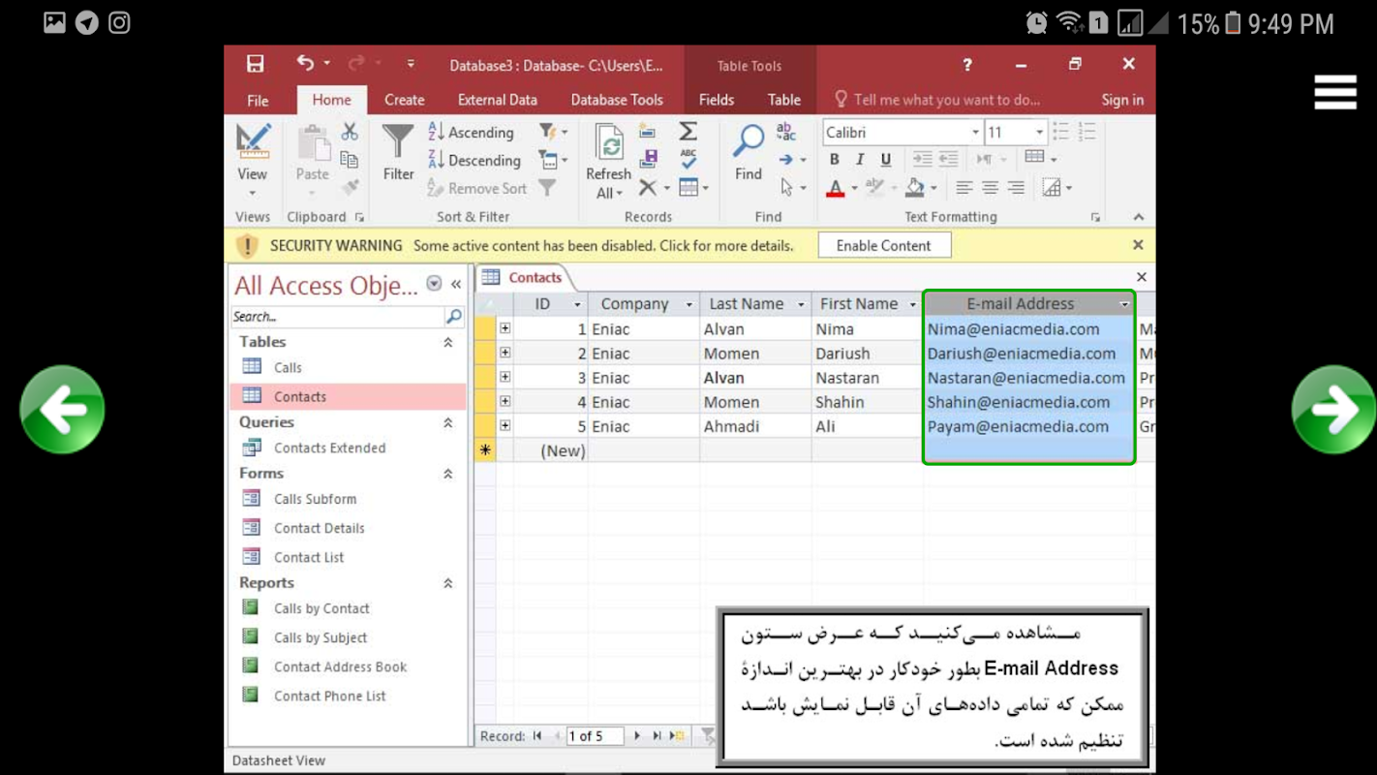This screenshot has width=1377, height=775.
Task: Toggle Italic formatting
Action: coord(860,160)
